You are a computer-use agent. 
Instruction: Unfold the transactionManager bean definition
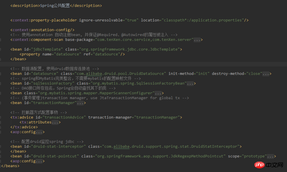tap(81, 103)
